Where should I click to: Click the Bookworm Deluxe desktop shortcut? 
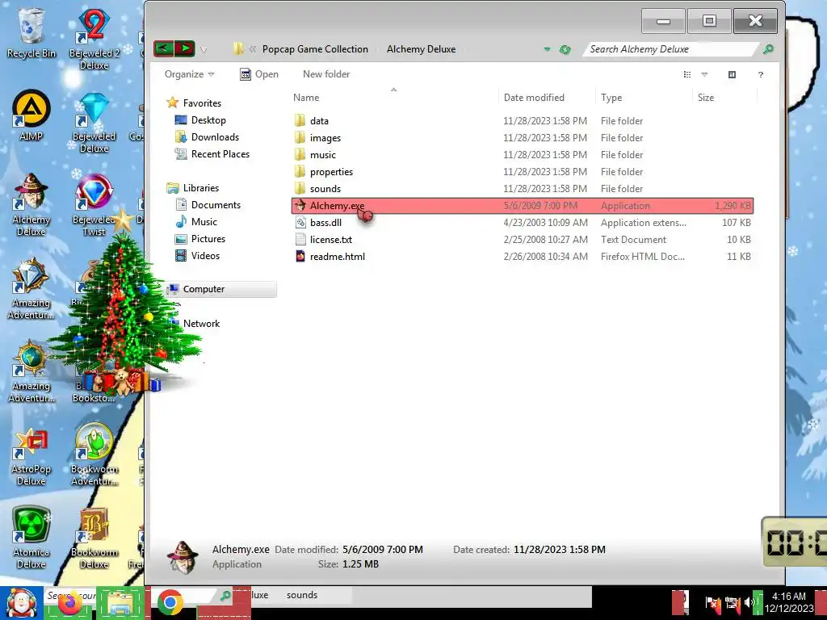94,538
